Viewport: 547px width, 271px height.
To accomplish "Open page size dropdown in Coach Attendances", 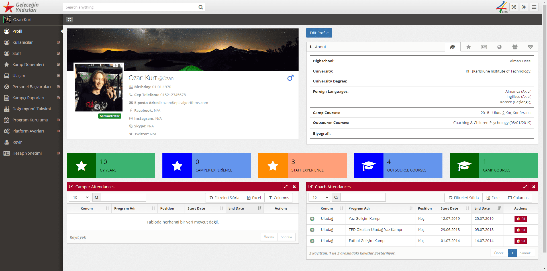I will tap(319, 197).
